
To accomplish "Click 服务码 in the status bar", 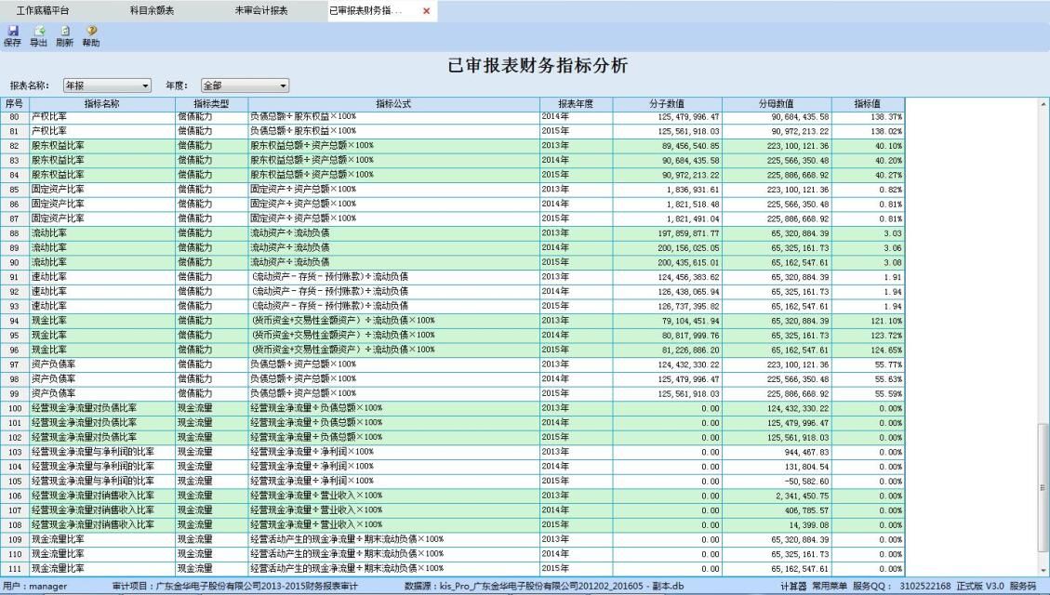I will pyautogui.click(x=1022, y=587).
